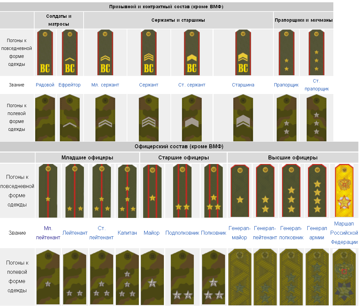Click Генерал-лейтенант everyday epaulette image
The image size is (359, 306).
(x=265, y=191)
